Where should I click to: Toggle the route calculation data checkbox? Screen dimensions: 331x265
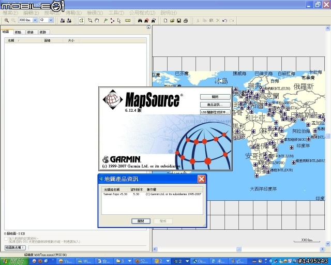tap(6, 239)
